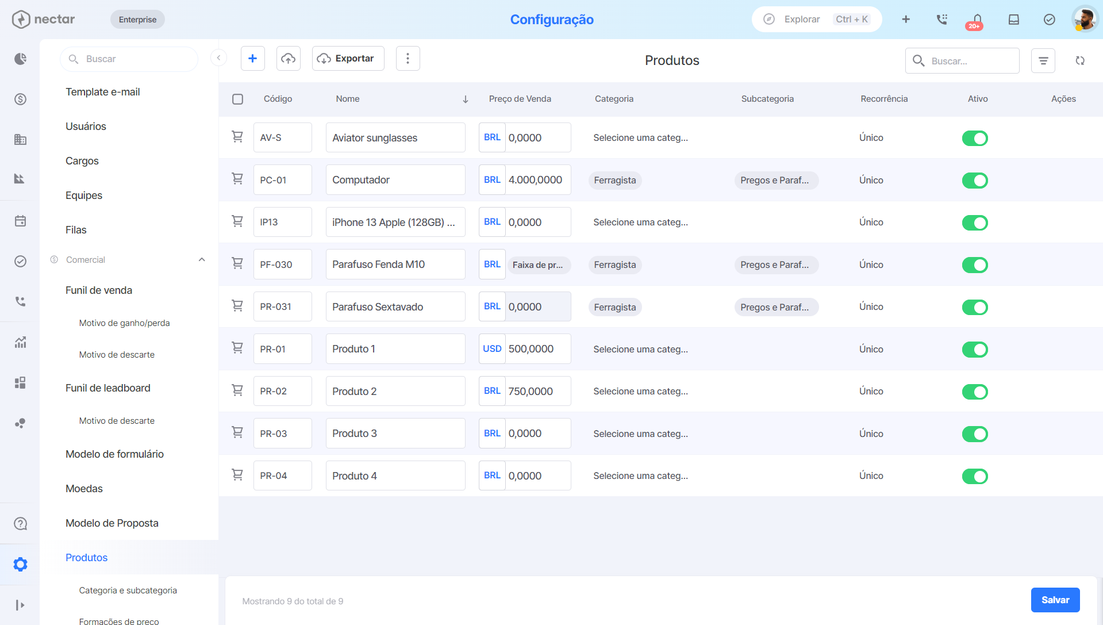The width and height of the screenshot is (1103, 625).
Task: Open the dashboard widgets grid sidebar icon
Action: (x=20, y=383)
